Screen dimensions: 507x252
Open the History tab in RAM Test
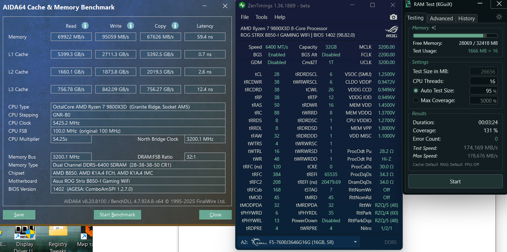pos(466,19)
